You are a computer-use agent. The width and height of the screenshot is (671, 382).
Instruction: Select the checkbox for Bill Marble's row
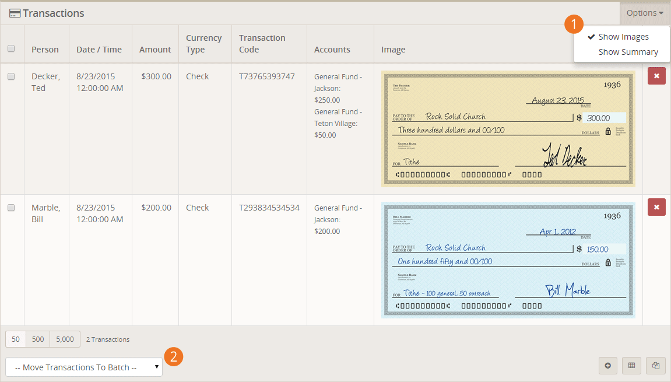point(11,208)
